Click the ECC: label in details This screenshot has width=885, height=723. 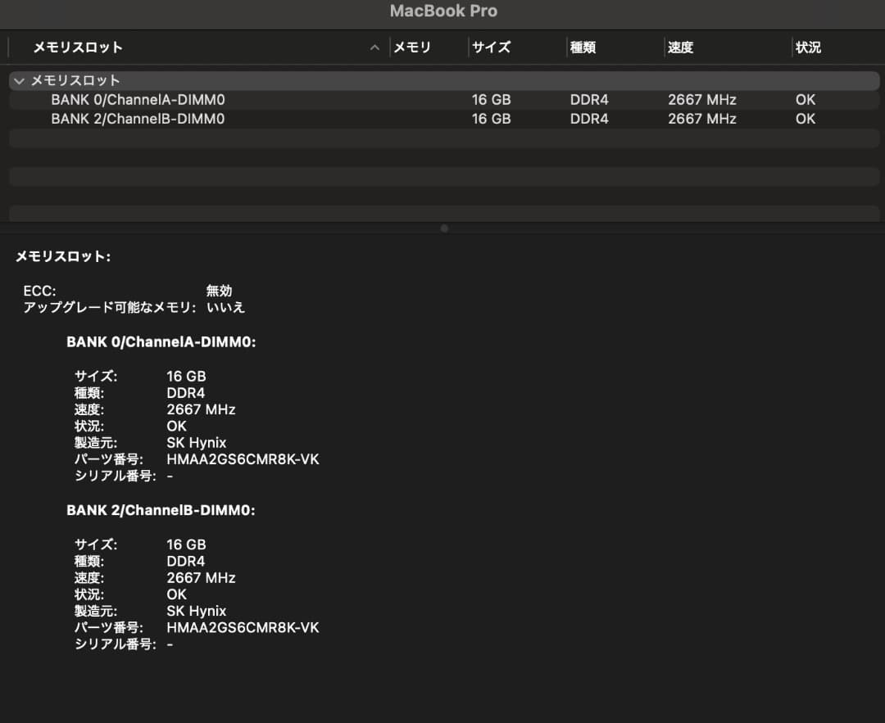click(39, 291)
